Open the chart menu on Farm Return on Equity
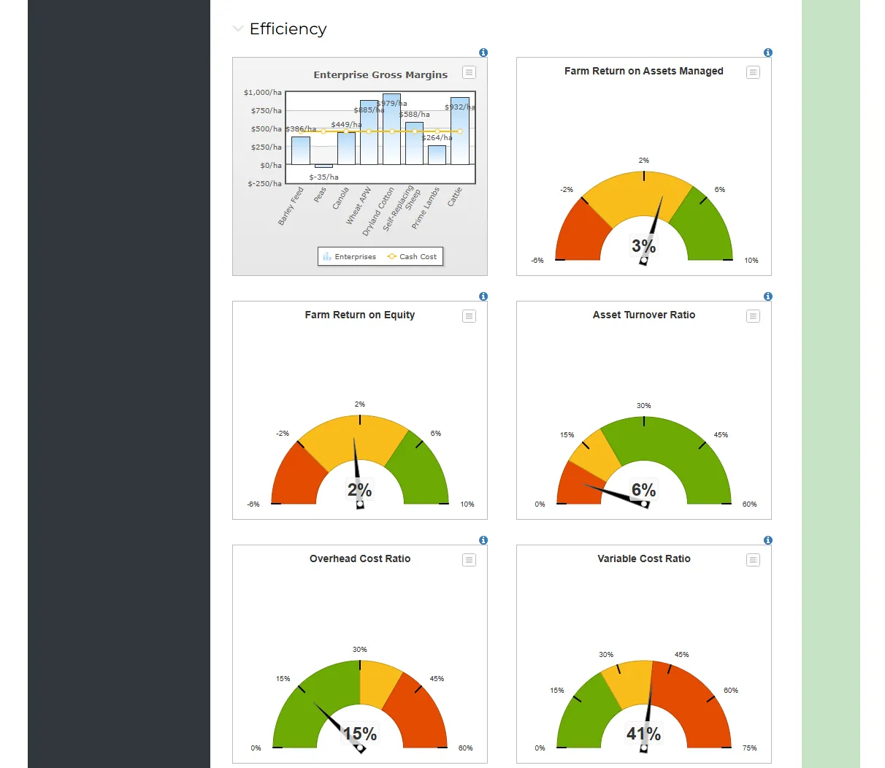 [x=468, y=316]
